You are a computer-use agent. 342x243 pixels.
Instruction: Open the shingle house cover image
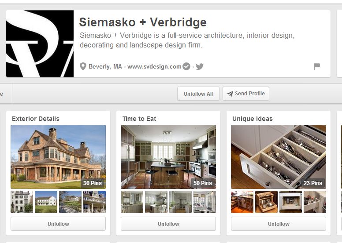pyautogui.click(x=58, y=156)
